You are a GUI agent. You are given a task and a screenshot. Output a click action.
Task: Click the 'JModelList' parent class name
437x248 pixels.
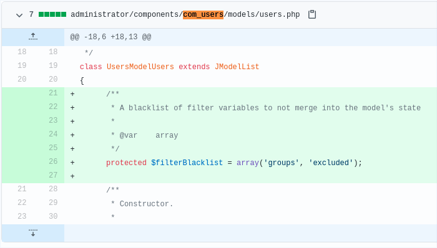[237, 67]
